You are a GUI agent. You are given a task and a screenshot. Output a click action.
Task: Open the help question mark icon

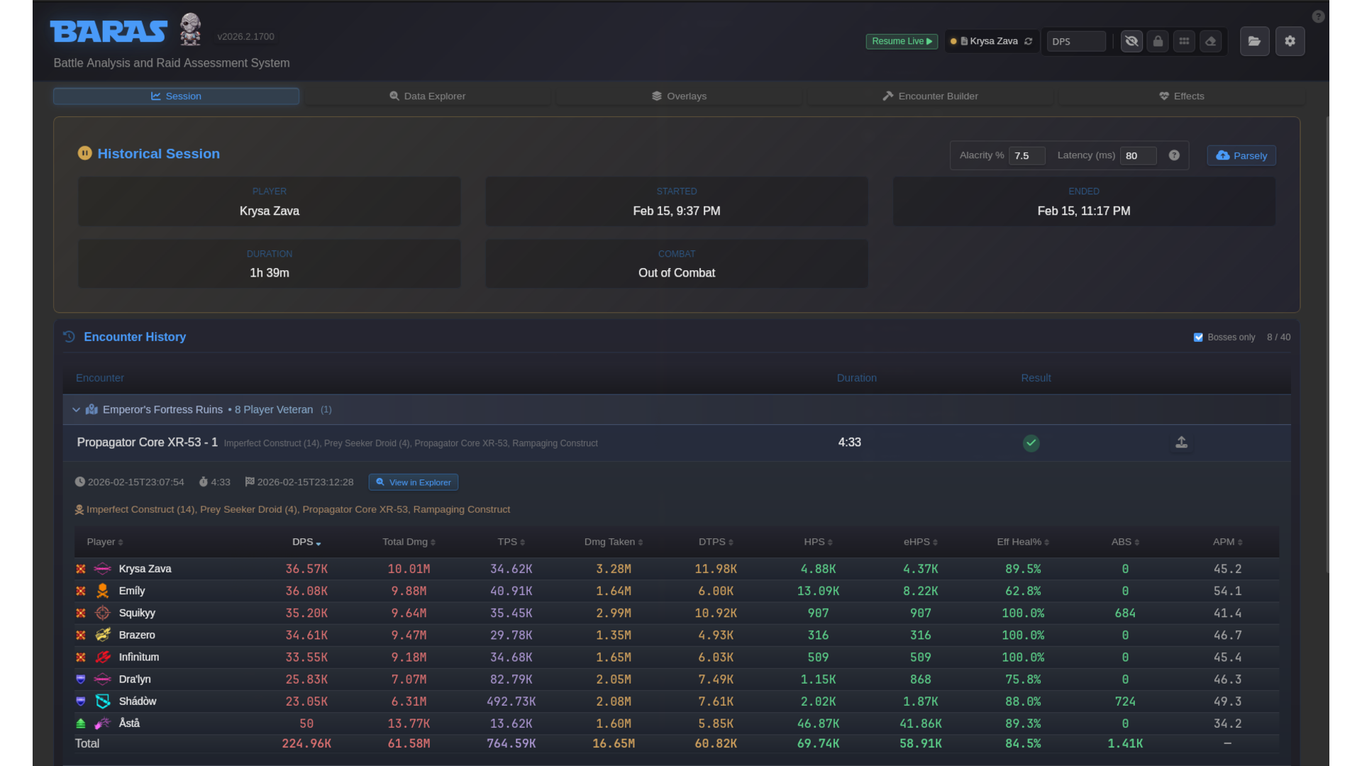coord(1318,16)
